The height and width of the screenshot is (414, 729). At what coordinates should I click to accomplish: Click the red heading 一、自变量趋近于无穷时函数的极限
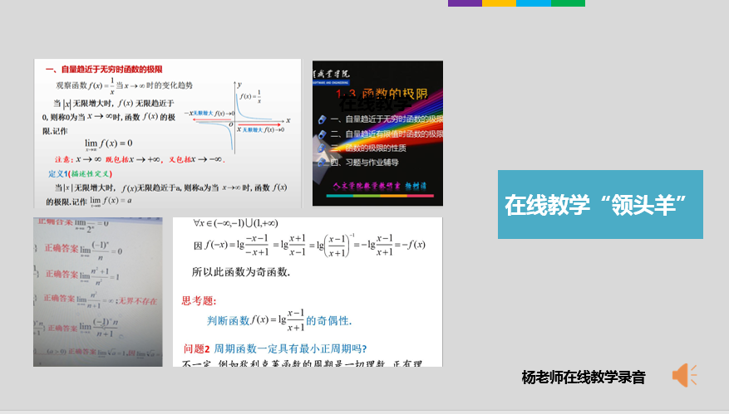tap(104, 69)
